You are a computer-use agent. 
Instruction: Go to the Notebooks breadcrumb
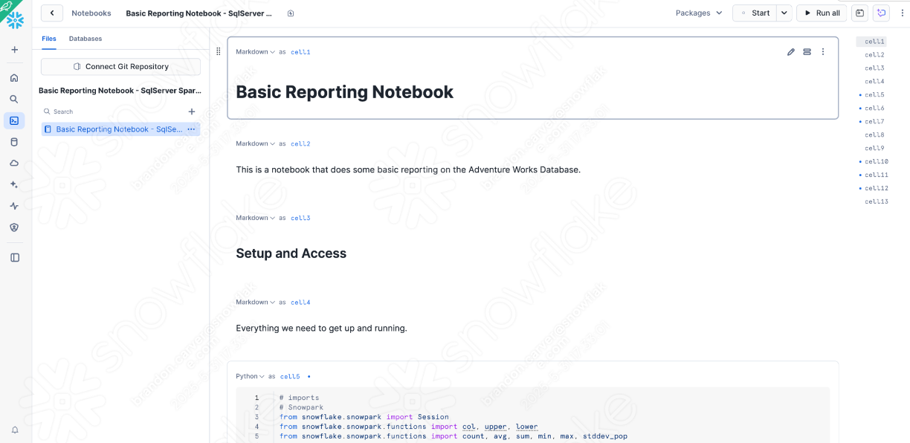[91, 13]
